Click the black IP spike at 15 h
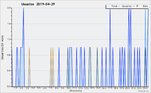151x93 pixels. click(97, 67)
